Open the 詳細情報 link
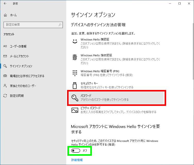 [77, 160]
